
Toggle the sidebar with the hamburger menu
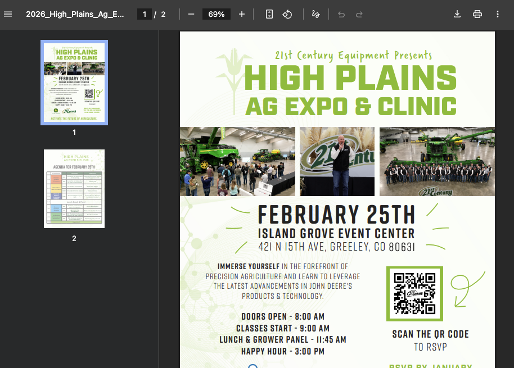pyautogui.click(x=8, y=14)
